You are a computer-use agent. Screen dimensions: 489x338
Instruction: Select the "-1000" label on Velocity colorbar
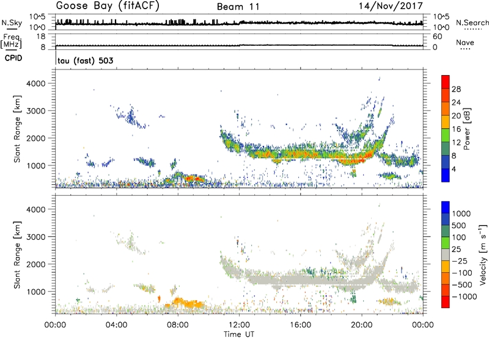465,297
